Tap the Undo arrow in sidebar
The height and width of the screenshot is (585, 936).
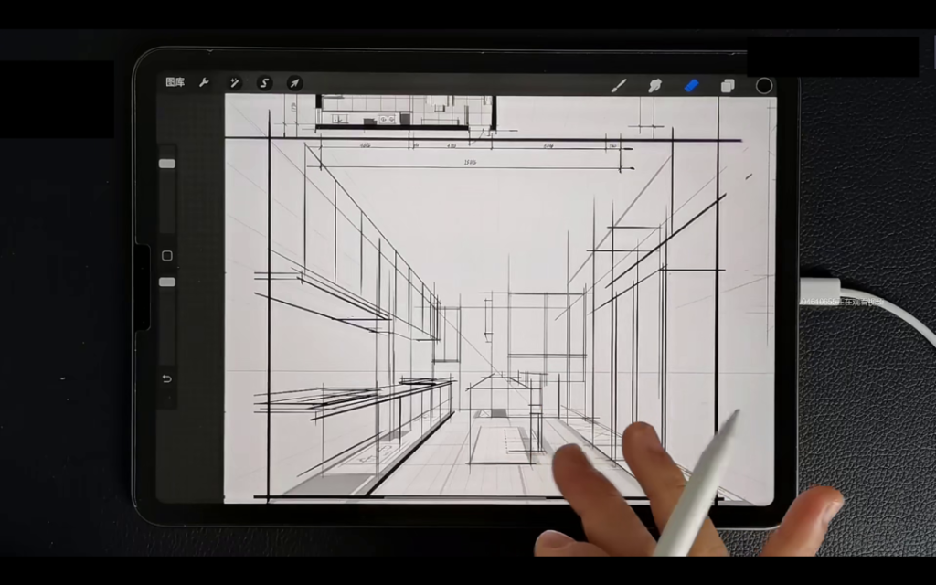click(x=167, y=378)
